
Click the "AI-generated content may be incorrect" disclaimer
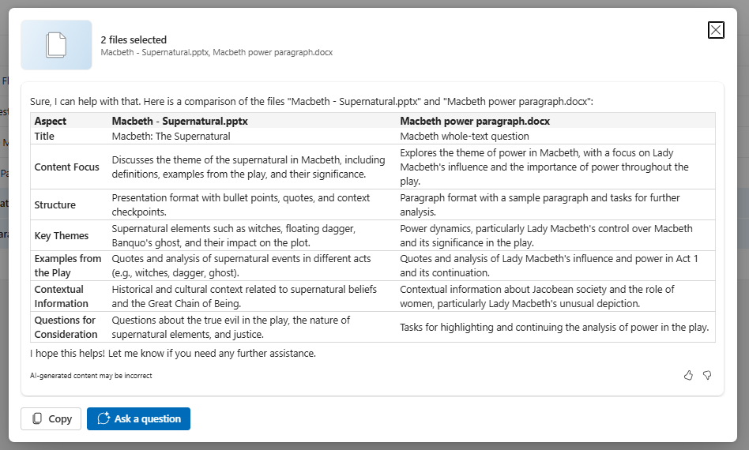[x=91, y=376]
